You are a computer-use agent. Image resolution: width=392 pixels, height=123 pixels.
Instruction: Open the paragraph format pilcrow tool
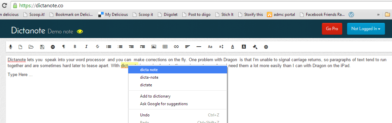click(64, 47)
